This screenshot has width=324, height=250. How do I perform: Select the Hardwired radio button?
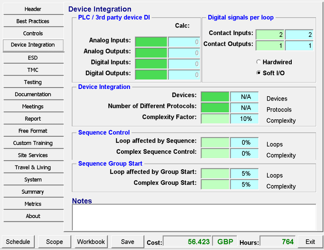pos(259,62)
